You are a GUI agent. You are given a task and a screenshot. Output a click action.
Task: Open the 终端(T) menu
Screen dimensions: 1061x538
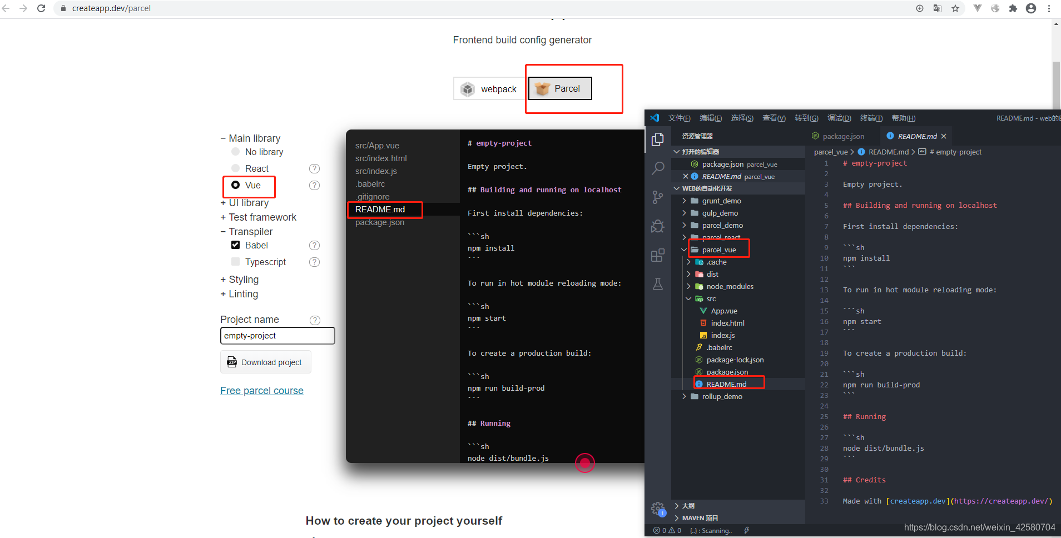[871, 118]
